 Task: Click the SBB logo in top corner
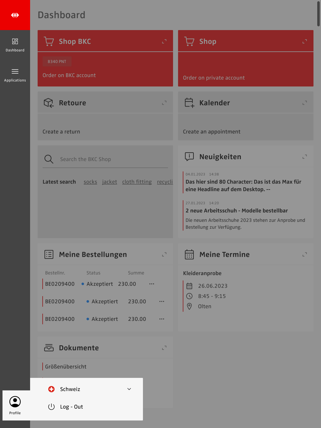tap(15, 15)
